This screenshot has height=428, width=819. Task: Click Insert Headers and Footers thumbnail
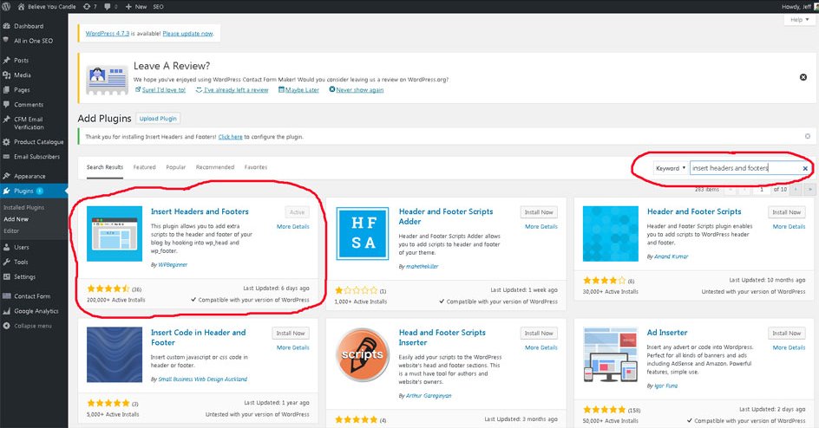click(x=115, y=234)
